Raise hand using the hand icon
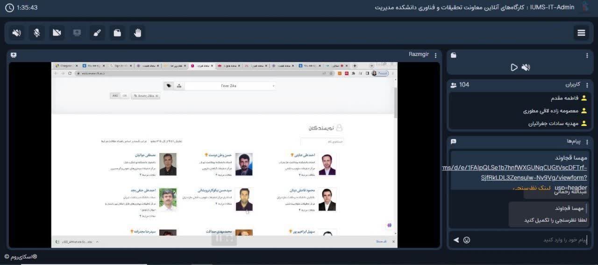Screen dimensions: 598x265 (137, 33)
